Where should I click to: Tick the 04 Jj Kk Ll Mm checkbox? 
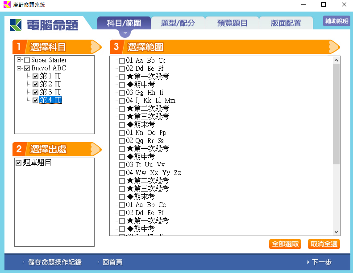(x=122, y=101)
